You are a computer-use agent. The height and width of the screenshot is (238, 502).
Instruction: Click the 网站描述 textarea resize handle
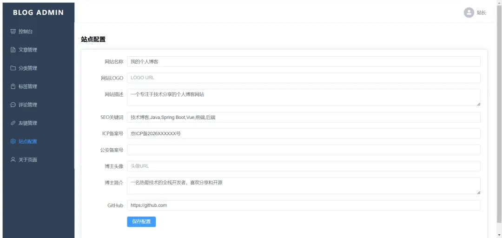coord(479,104)
